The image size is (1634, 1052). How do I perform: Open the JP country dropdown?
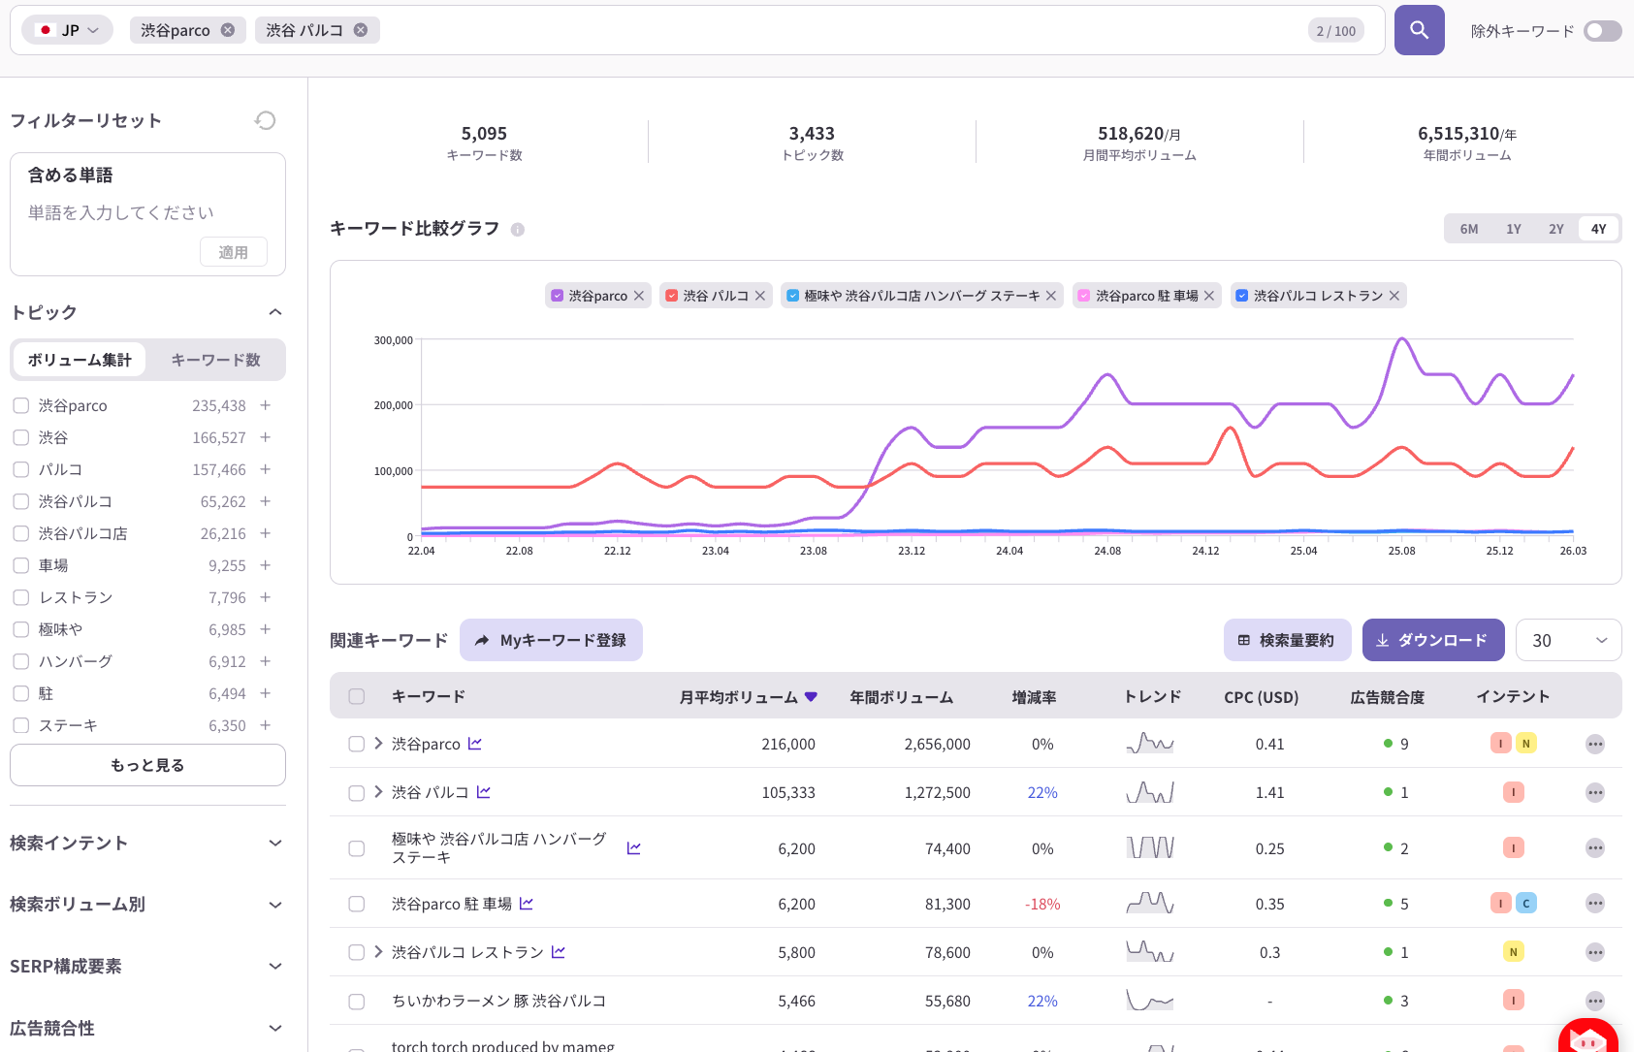[68, 30]
